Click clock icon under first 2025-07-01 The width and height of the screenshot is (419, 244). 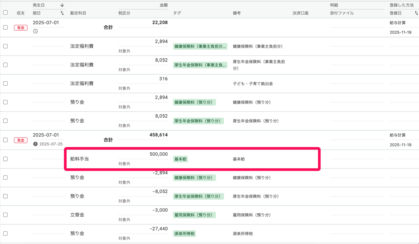[35, 31]
